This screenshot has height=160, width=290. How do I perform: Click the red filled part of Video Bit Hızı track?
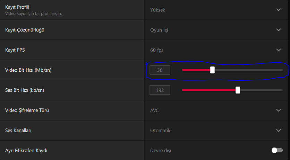tap(196, 70)
